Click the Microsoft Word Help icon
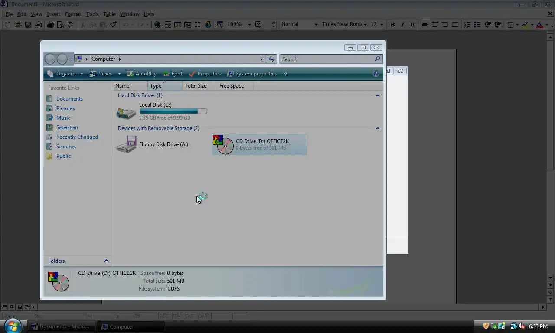555x333 pixels. point(258,25)
